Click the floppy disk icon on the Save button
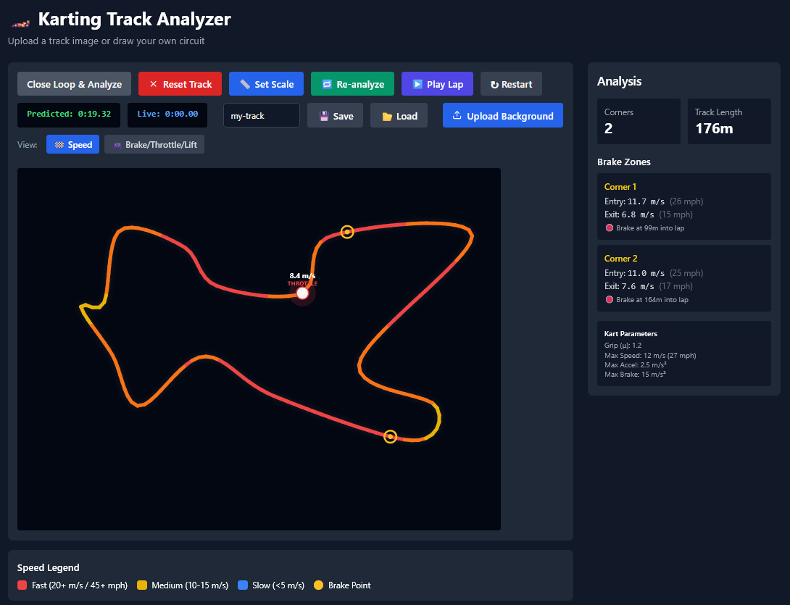 click(x=324, y=115)
